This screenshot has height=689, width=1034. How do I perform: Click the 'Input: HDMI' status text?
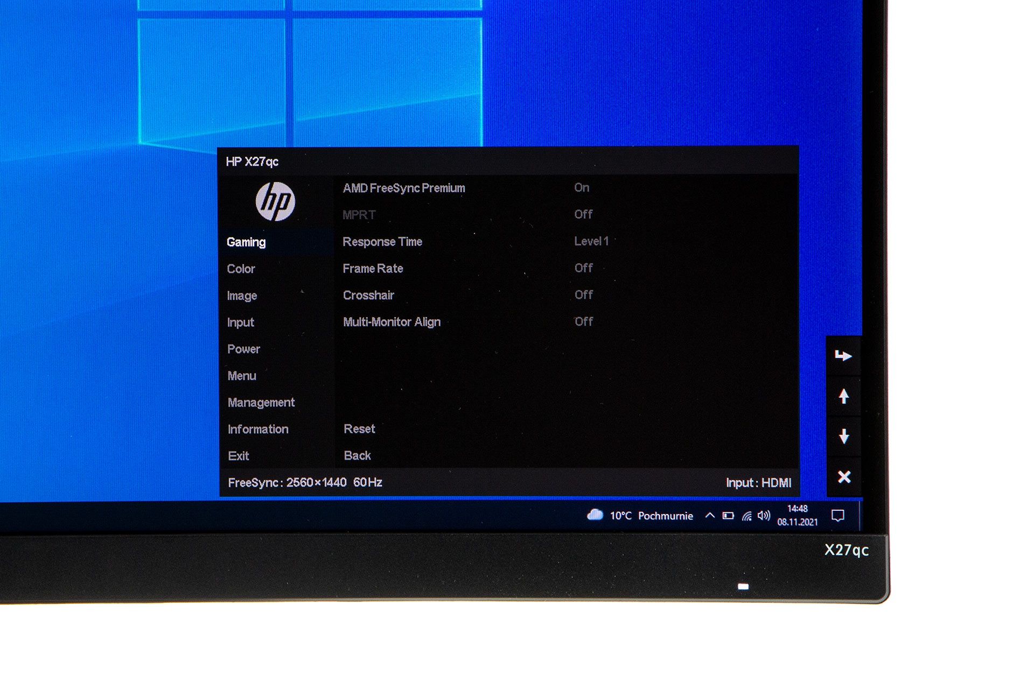tap(758, 483)
